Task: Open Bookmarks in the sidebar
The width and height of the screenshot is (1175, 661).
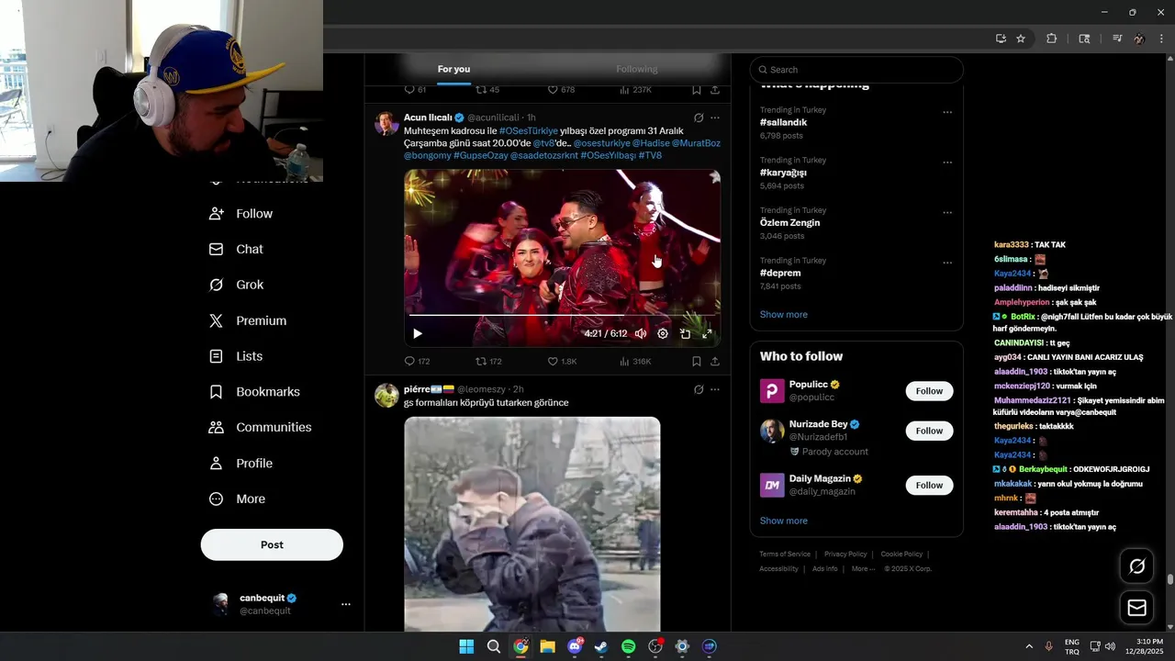Action: (x=254, y=392)
